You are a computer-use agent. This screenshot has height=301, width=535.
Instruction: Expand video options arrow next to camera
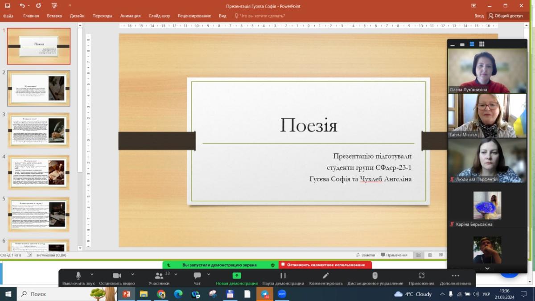tap(132, 274)
